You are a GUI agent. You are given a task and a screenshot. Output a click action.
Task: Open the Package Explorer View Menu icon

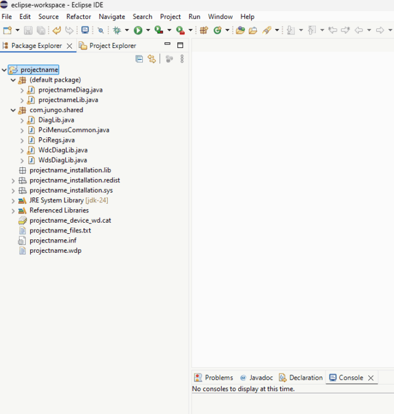[182, 59]
